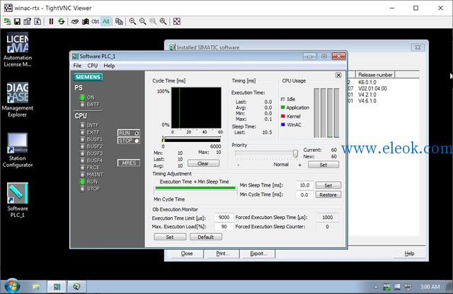Image resolution: width=453 pixels, height=294 pixels.
Task: Click the greyed zoom 100% icon
Action: point(153,21)
